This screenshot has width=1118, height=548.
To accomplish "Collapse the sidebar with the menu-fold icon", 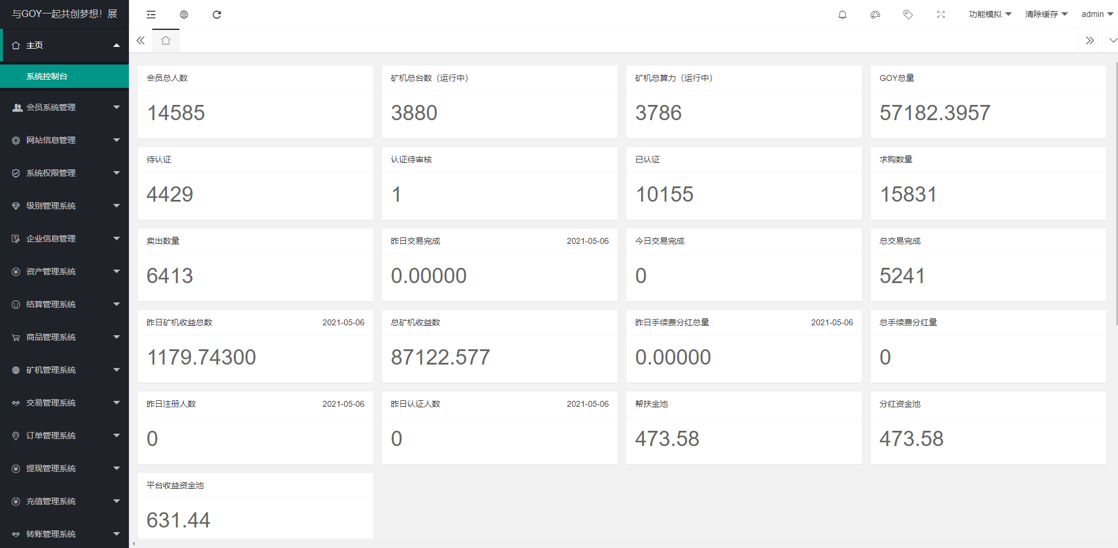I will pyautogui.click(x=151, y=15).
